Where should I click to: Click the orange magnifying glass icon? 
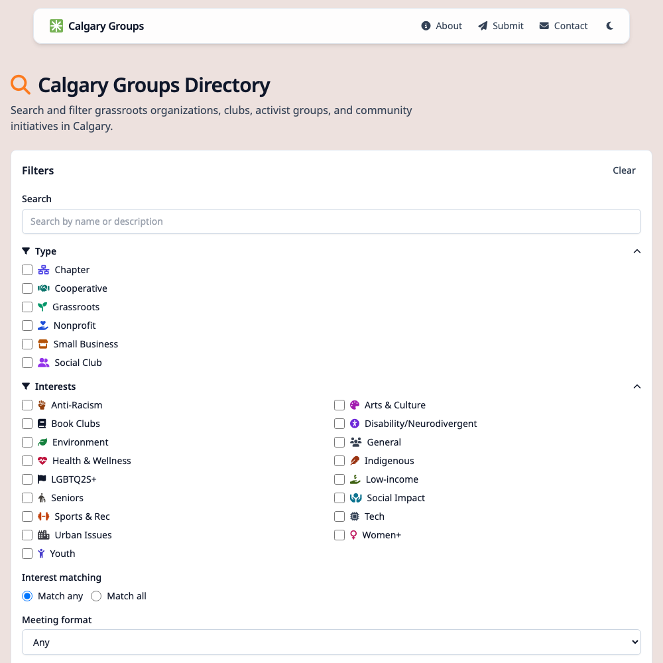point(20,85)
